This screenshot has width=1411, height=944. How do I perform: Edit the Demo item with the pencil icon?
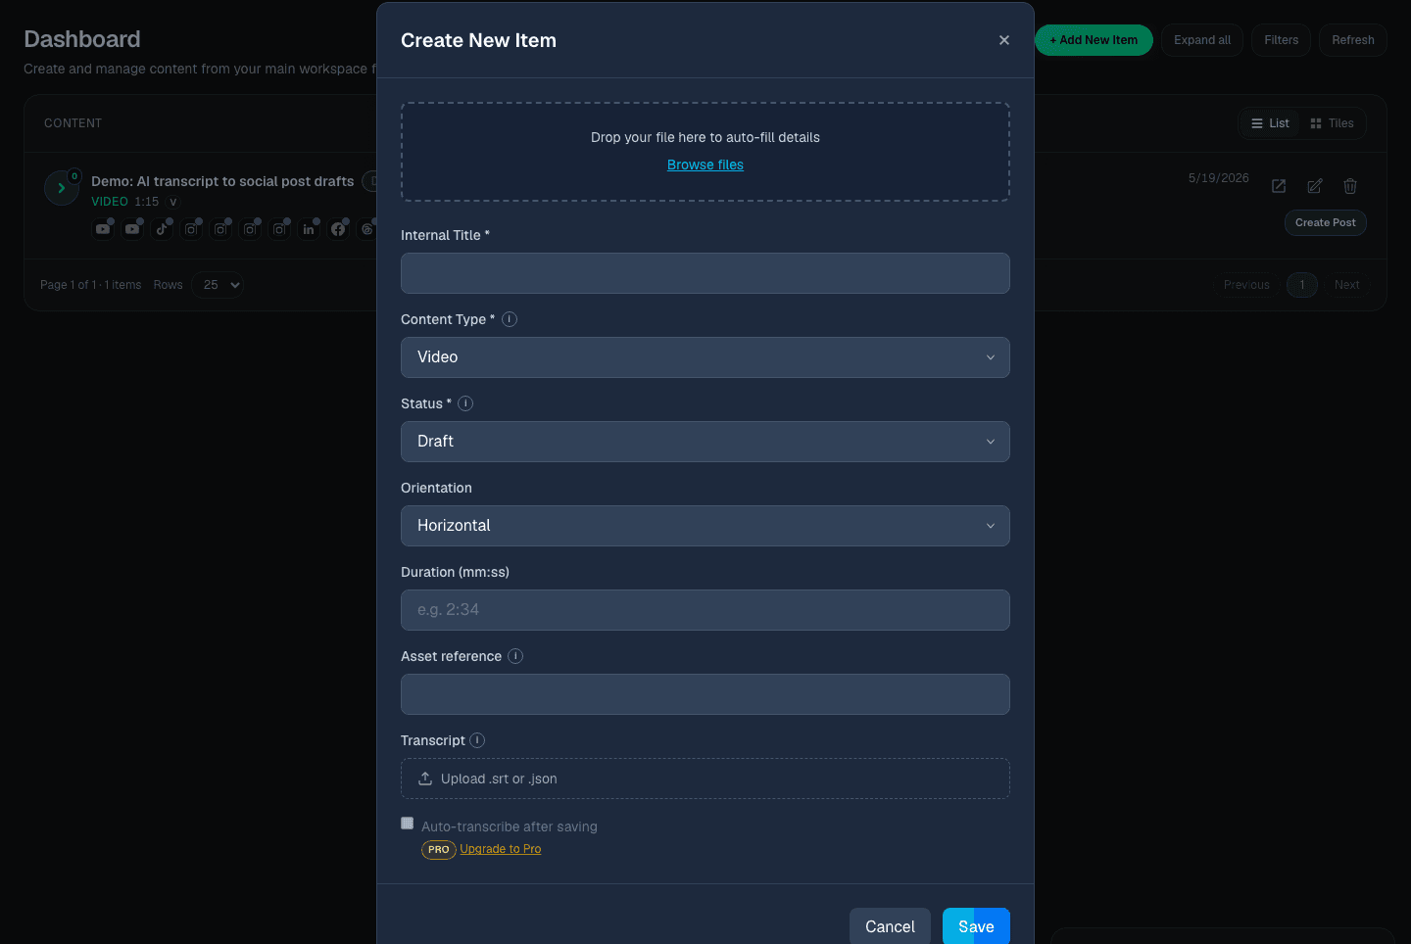point(1315,186)
